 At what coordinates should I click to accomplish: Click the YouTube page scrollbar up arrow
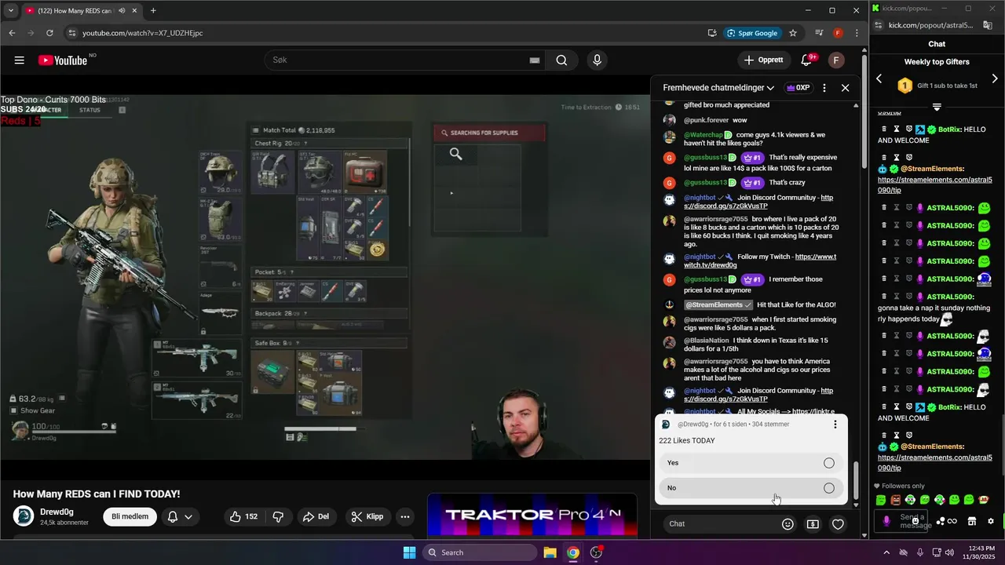[864, 51]
